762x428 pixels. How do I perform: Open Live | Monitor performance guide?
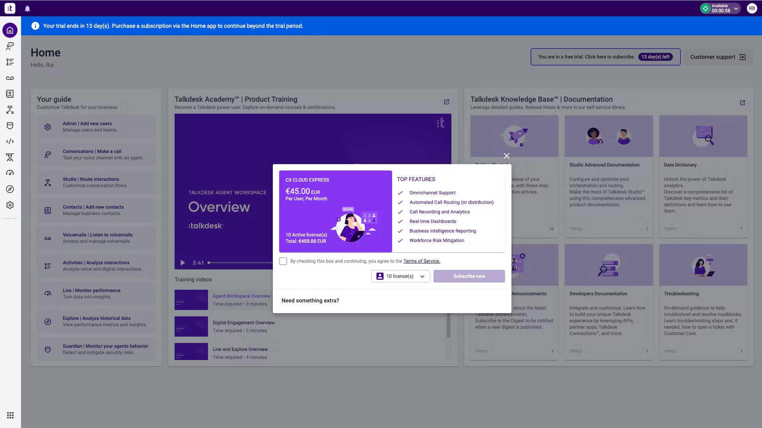click(96, 294)
